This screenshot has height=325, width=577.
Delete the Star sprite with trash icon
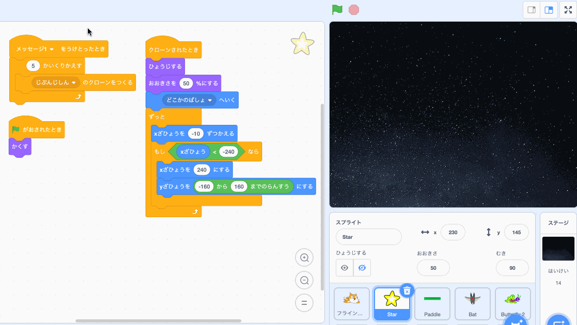(407, 291)
